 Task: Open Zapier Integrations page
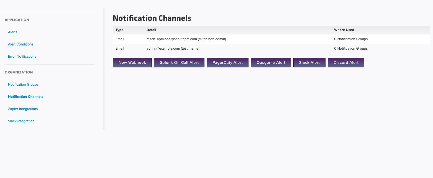[x=23, y=109]
